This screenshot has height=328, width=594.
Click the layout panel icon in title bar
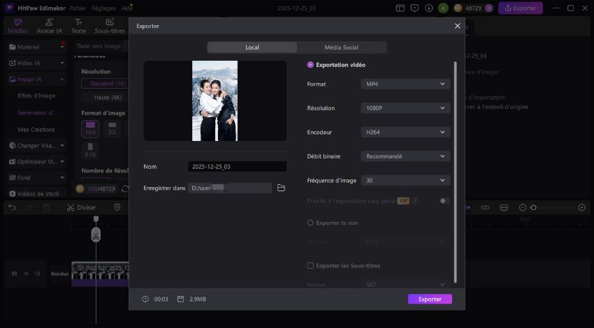point(400,8)
